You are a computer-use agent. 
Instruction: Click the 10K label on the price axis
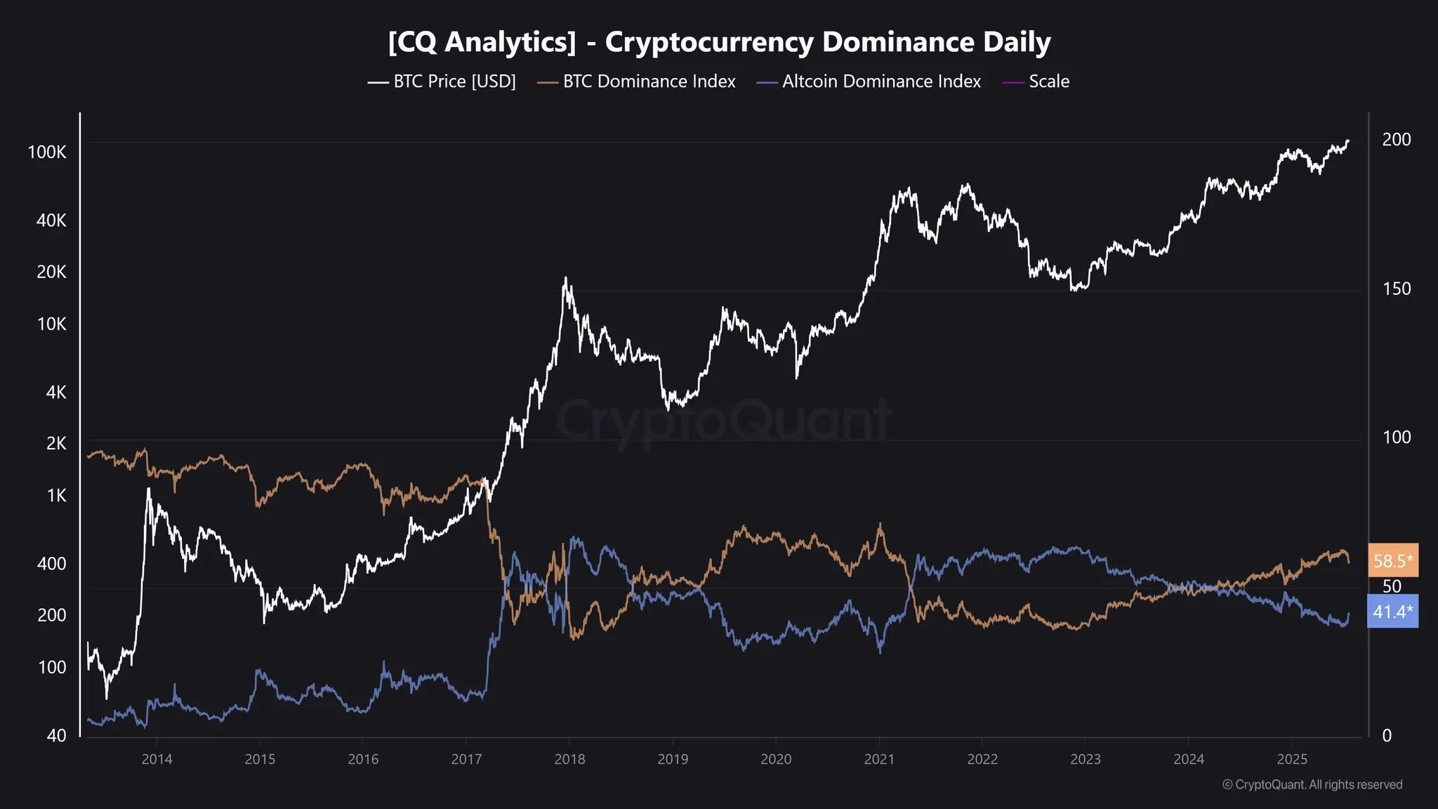[52, 324]
